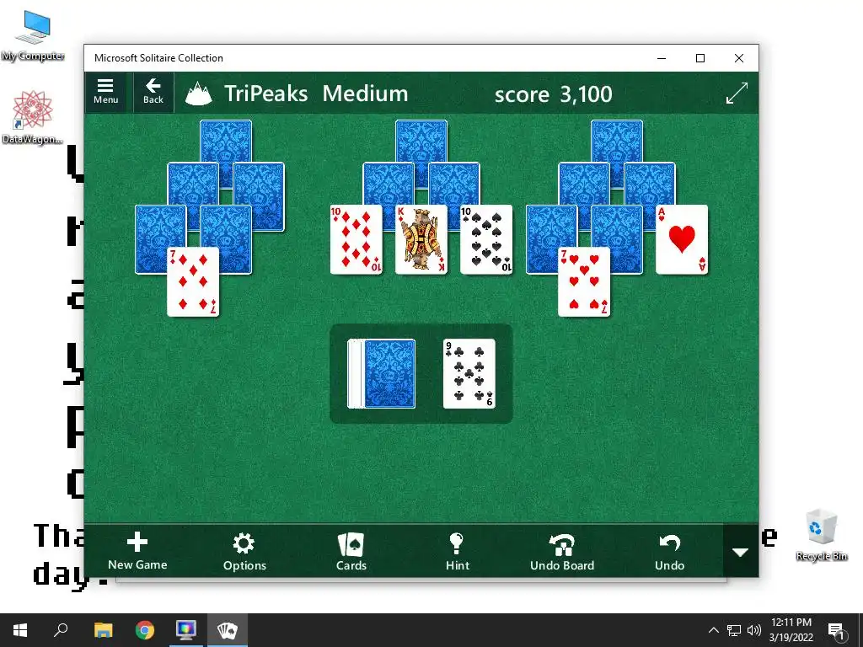Screen dimensions: 863x647
Task: Open the Windows Start menu
Action: tap(20, 630)
